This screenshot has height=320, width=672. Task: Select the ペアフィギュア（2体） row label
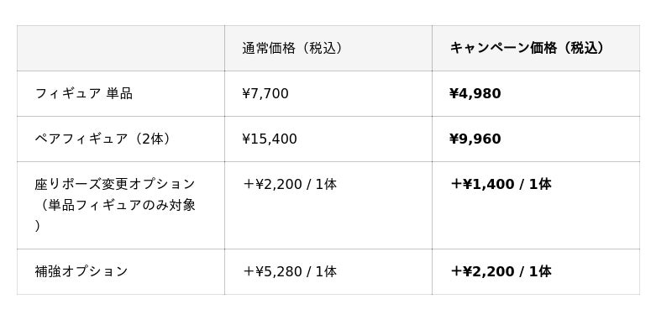pyautogui.click(x=103, y=139)
